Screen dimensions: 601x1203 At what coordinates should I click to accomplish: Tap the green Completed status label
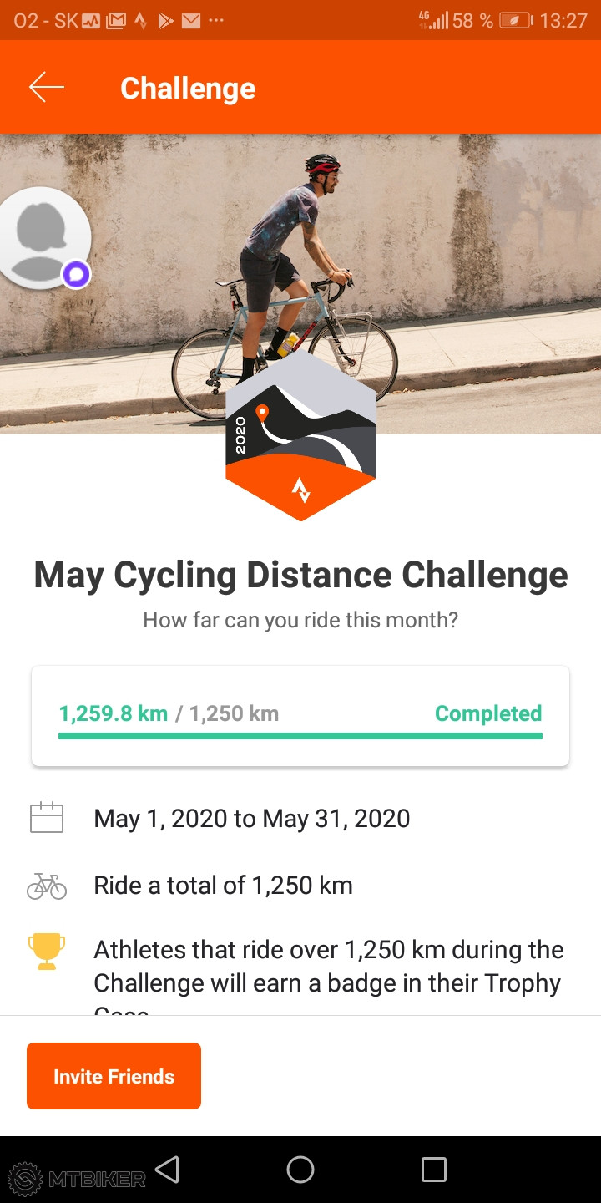tap(488, 713)
